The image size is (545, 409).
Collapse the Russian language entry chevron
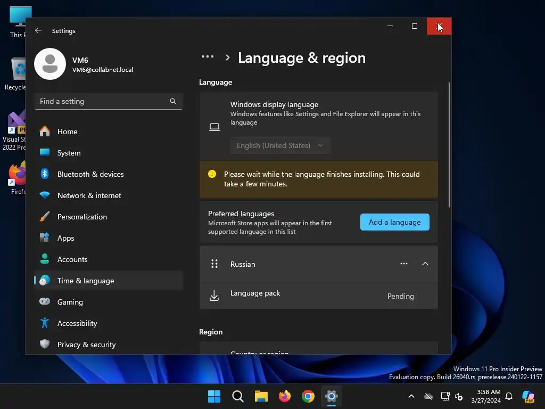[425, 264]
